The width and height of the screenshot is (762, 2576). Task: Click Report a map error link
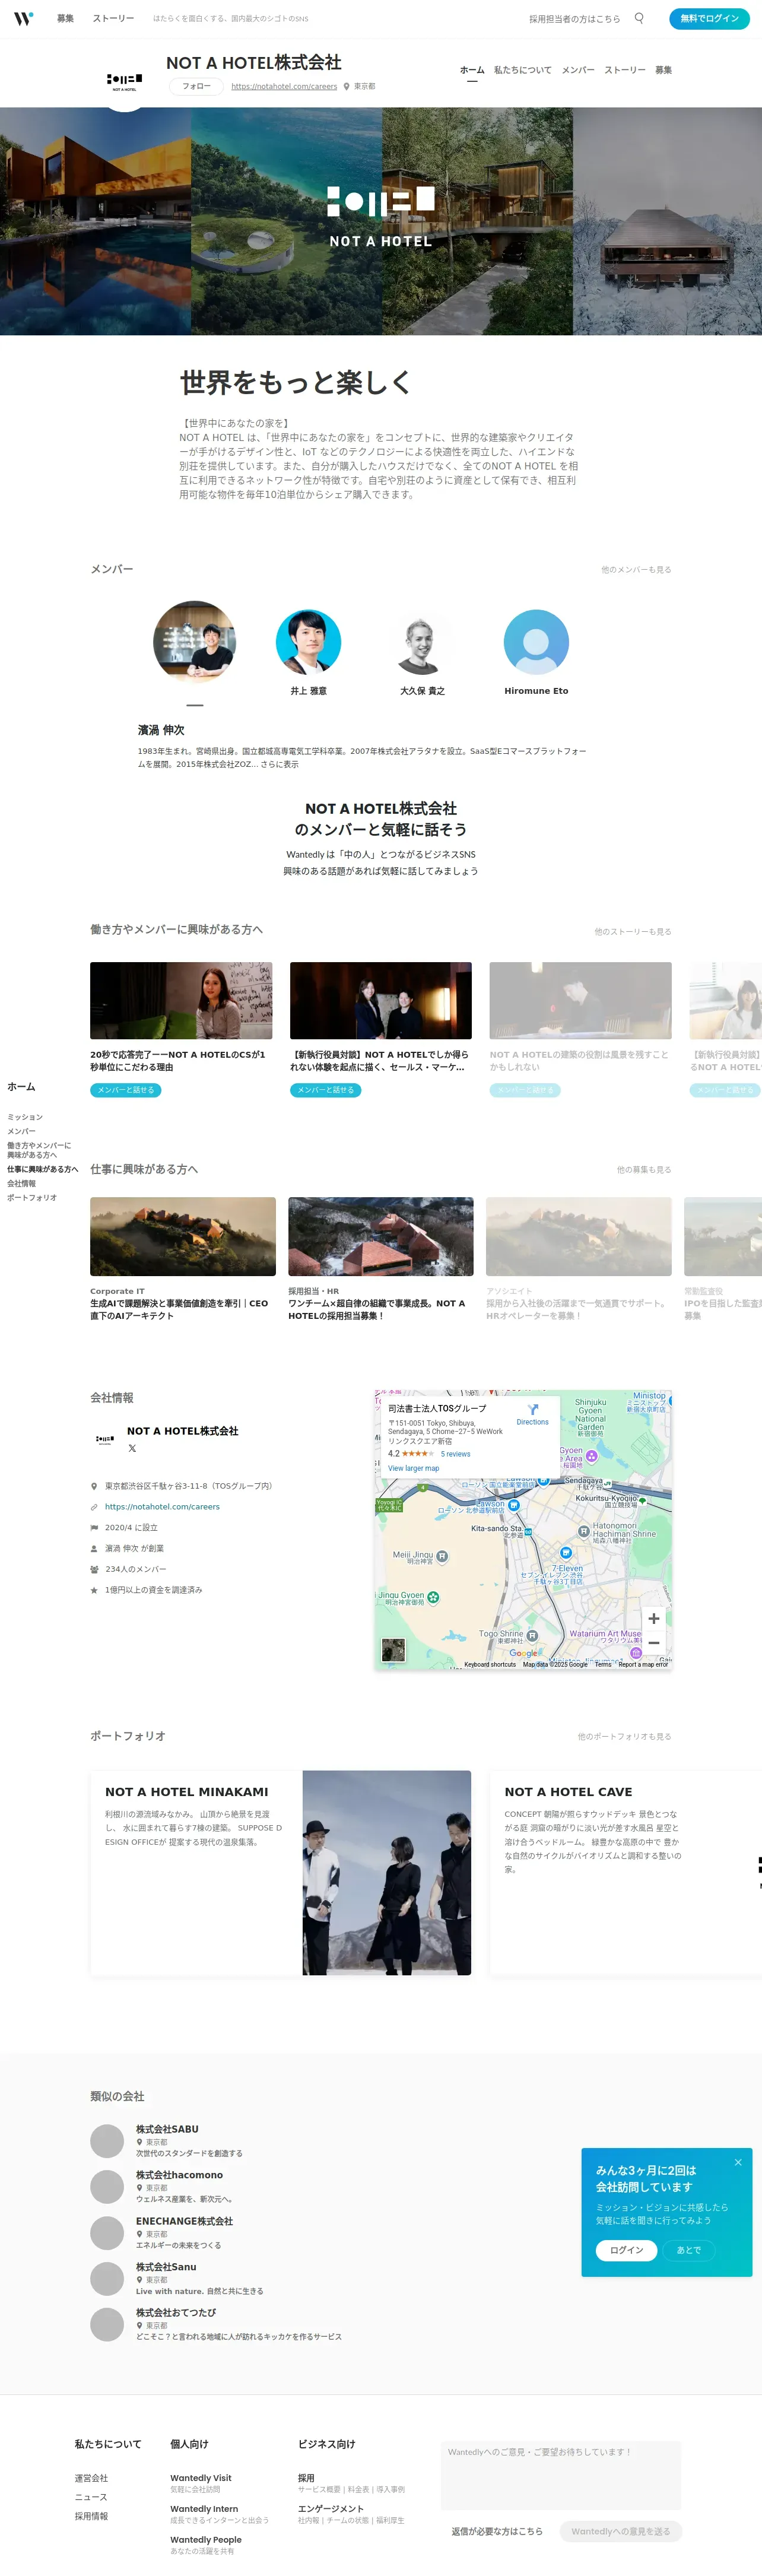pos(643,1664)
